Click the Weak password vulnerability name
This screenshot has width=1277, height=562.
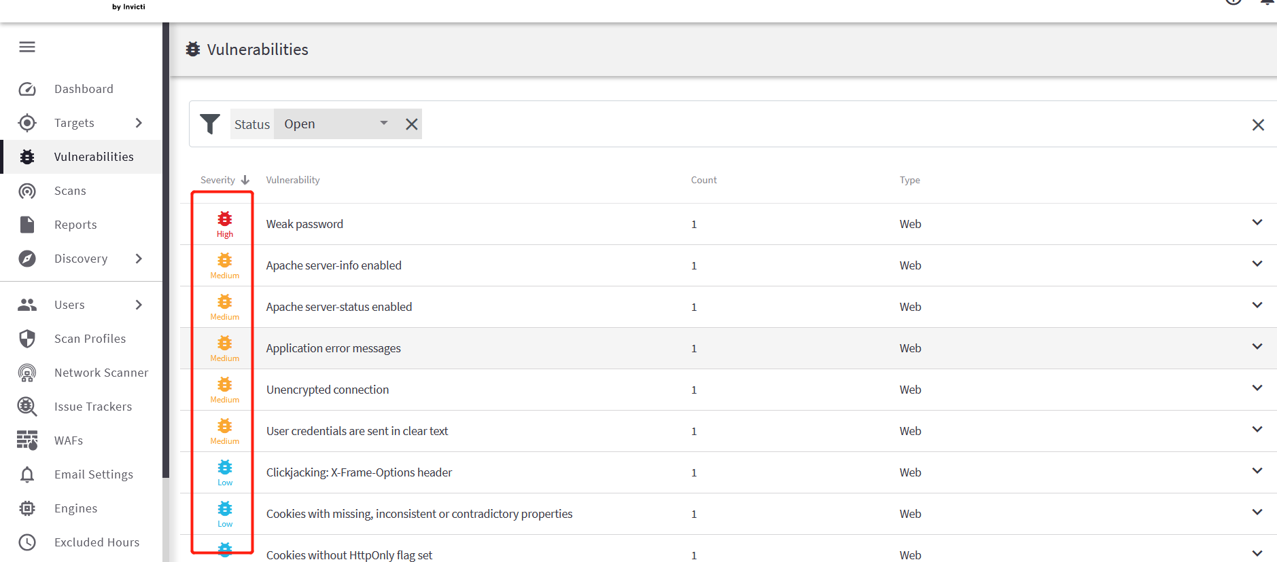pyautogui.click(x=304, y=224)
